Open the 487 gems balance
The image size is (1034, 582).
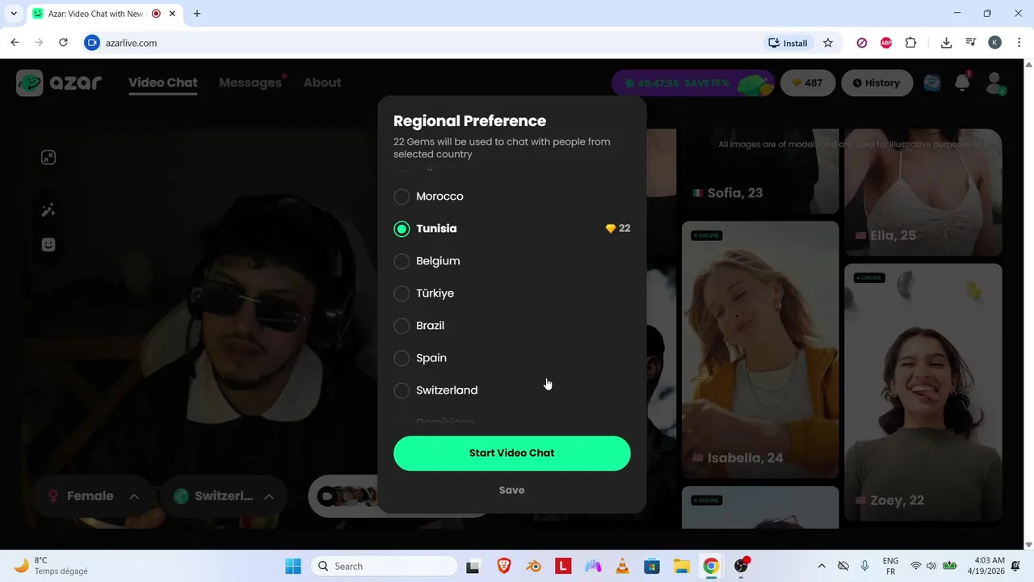coord(808,82)
